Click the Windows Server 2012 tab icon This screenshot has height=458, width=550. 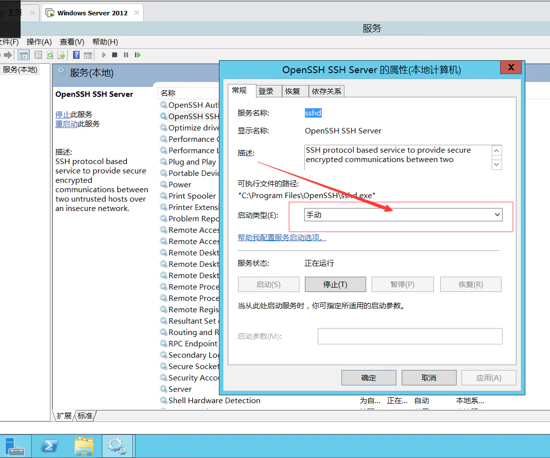(50, 13)
